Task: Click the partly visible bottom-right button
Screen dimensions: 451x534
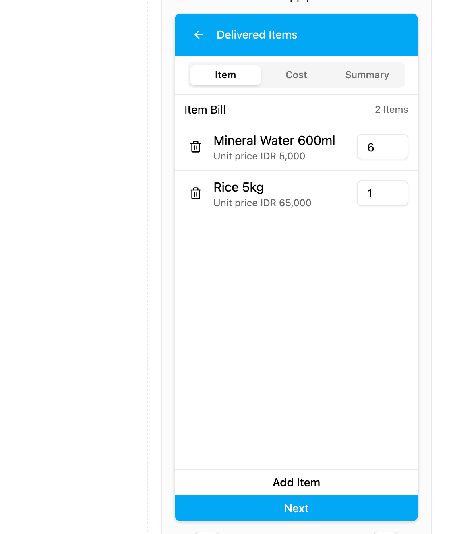Action: [x=386, y=533]
